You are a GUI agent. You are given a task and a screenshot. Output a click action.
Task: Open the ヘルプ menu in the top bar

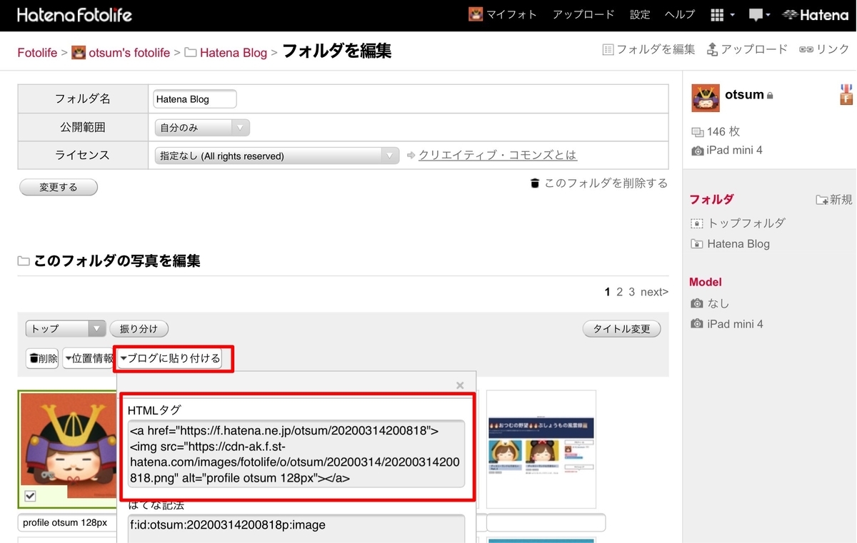pos(679,14)
